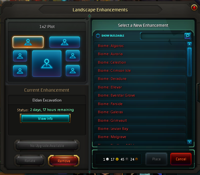Click the View Info button
Image resolution: width=200 pixels, height=175 pixels.
point(45,119)
